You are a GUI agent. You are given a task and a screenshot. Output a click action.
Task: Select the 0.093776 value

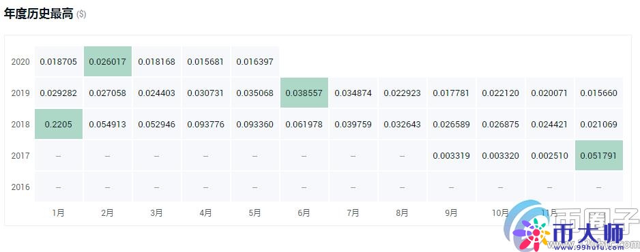(206, 125)
